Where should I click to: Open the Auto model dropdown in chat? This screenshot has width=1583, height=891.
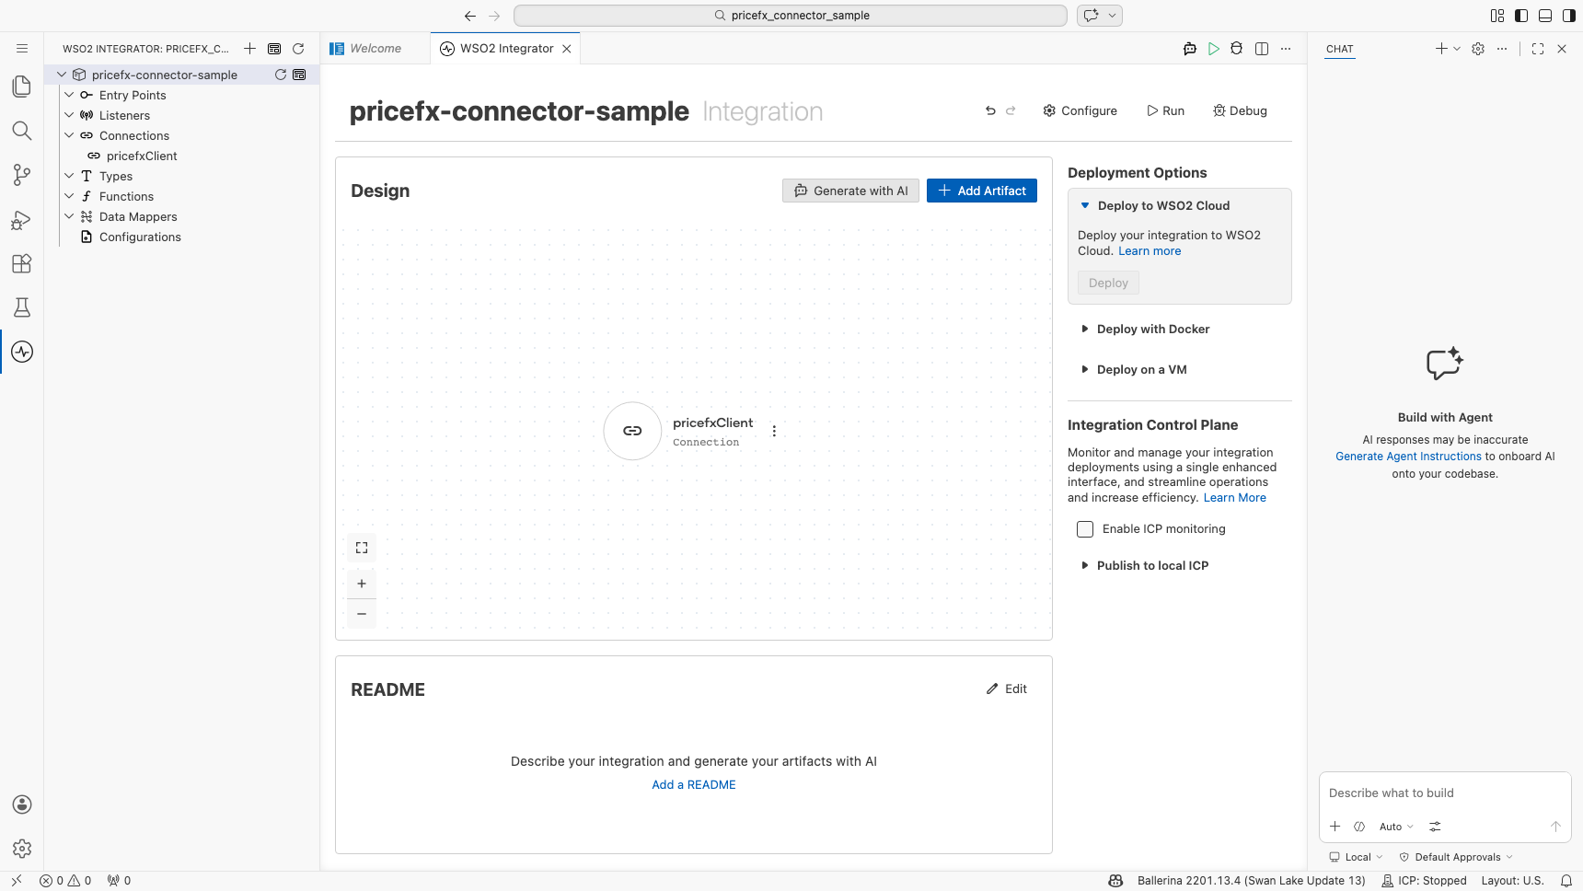pyautogui.click(x=1396, y=827)
